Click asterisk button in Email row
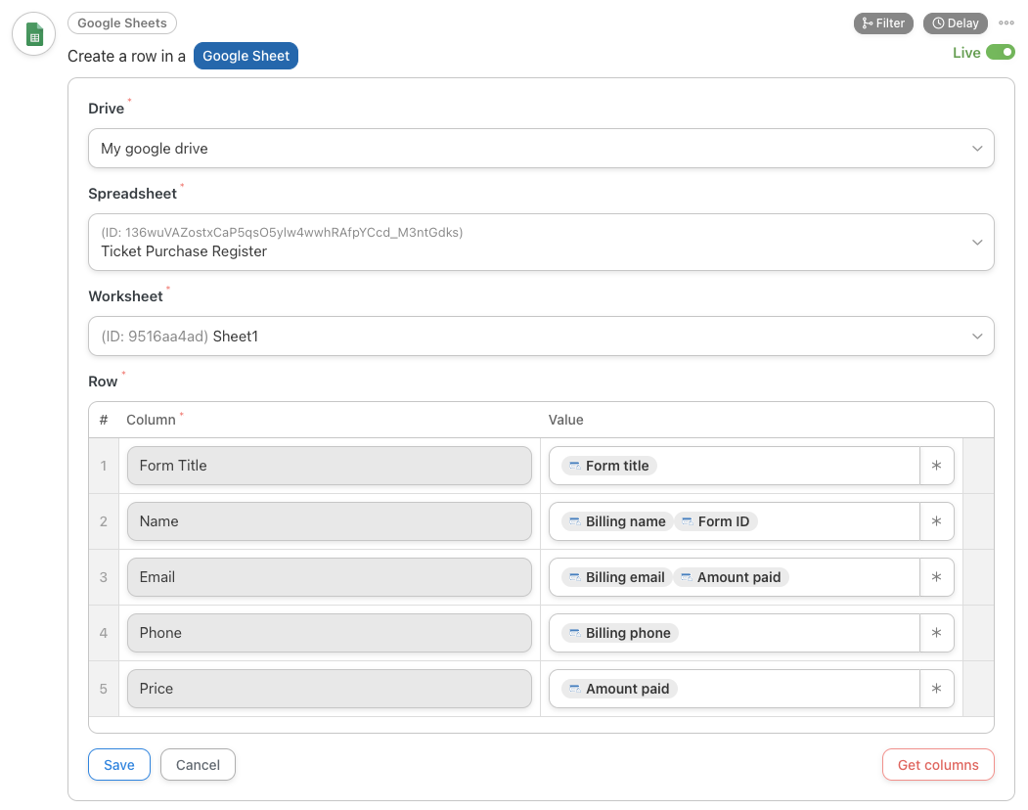 coord(936,577)
